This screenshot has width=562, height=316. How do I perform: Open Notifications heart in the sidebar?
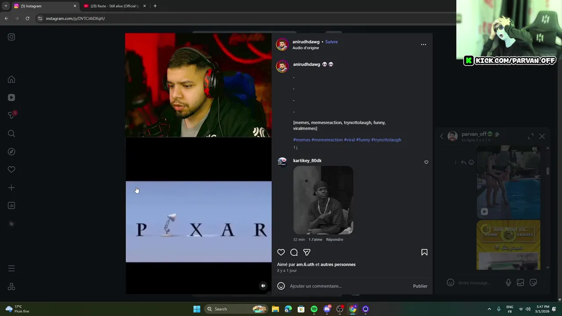[x=11, y=169]
